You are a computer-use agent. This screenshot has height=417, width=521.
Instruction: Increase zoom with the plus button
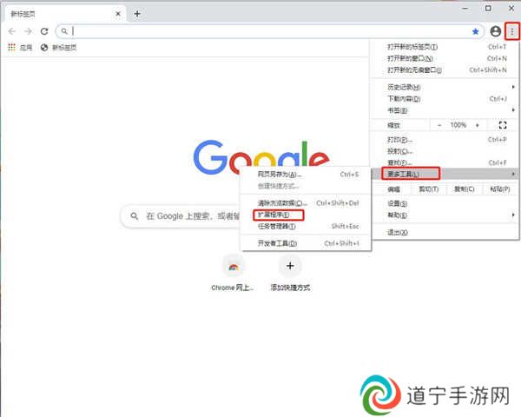click(x=477, y=125)
